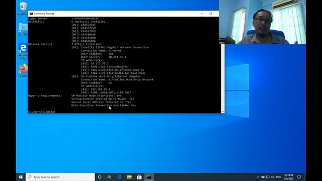The image size is (322, 181).
Task: Click the 'Network Card(s):' label text
Action: click(x=41, y=44)
